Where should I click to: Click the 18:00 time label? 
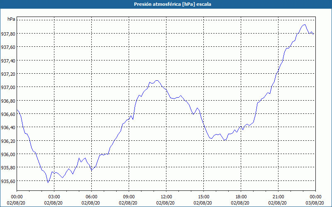coord(241,197)
